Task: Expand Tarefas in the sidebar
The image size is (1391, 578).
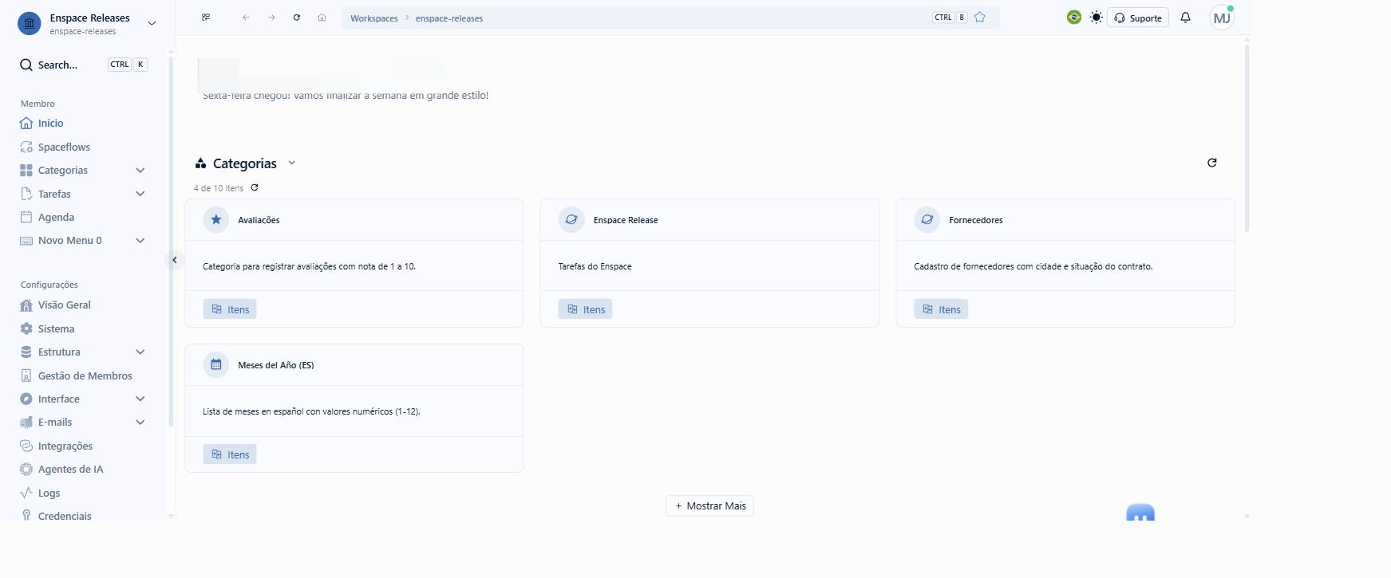Action: tap(140, 194)
